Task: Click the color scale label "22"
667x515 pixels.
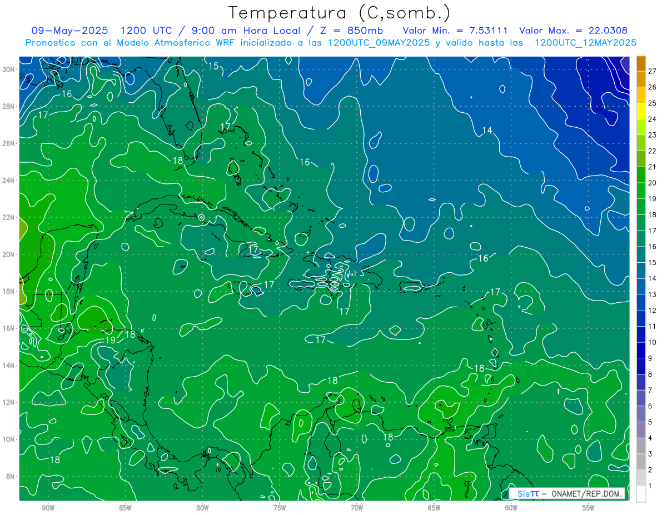Action: [653, 151]
